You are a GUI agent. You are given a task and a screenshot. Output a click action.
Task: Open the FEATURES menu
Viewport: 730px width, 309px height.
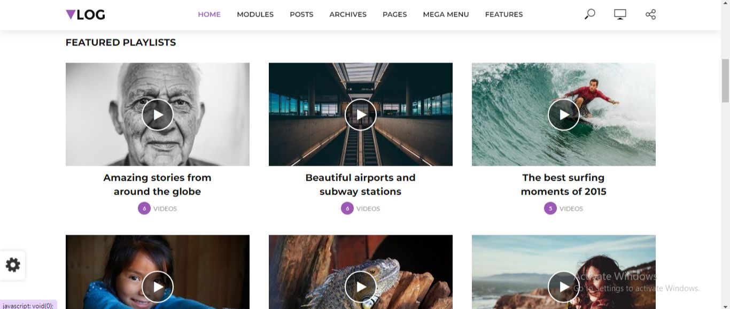point(504,14)
